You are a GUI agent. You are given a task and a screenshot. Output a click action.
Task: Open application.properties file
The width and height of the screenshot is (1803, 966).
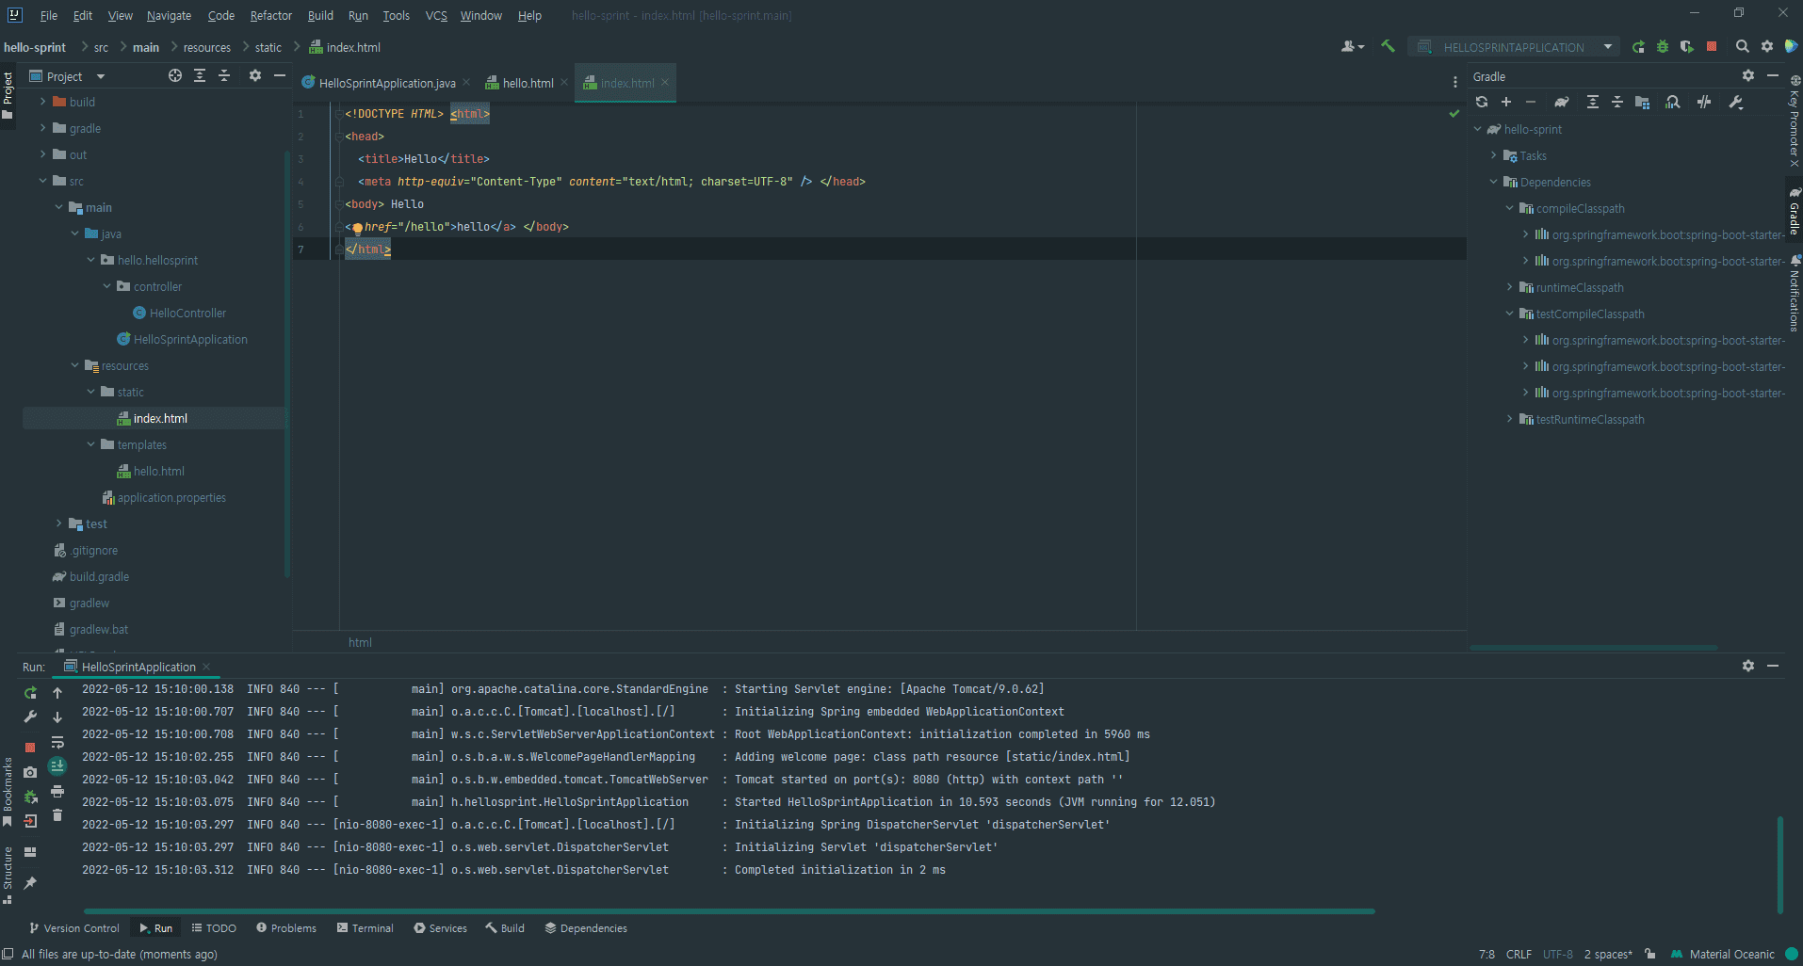click(x=171, y=497)
